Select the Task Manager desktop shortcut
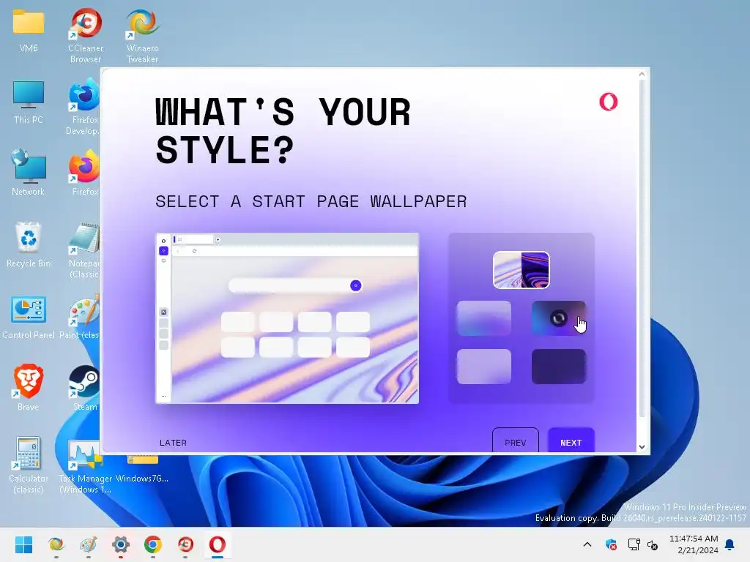Screen dimensions: 750x562 85,468
